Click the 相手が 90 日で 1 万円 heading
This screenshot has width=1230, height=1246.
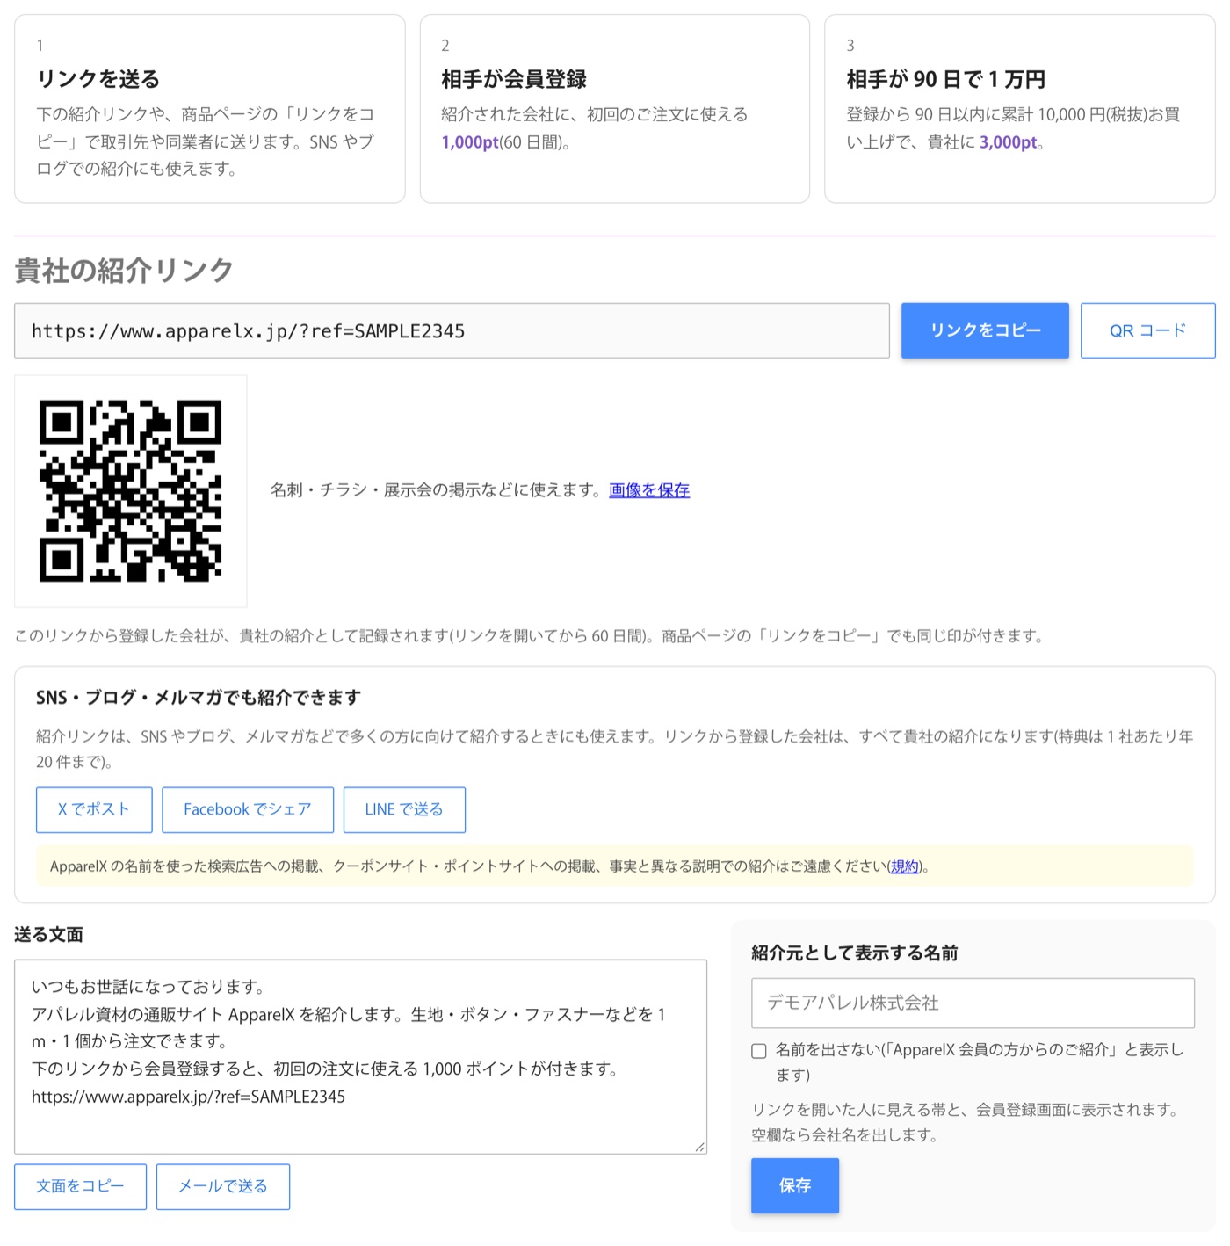click(x=946, y=79)
